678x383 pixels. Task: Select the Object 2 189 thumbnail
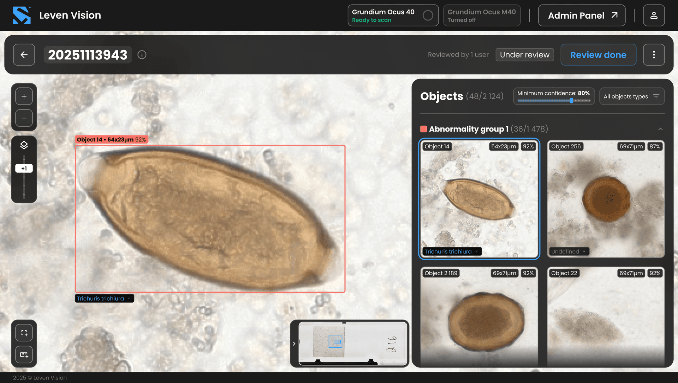pos(479,316)
